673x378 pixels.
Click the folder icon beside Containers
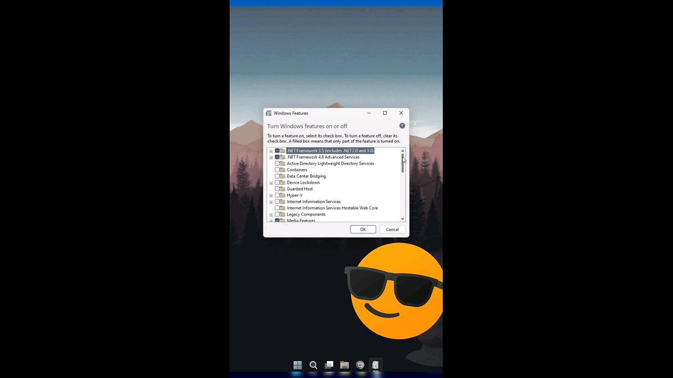[283, 170]
